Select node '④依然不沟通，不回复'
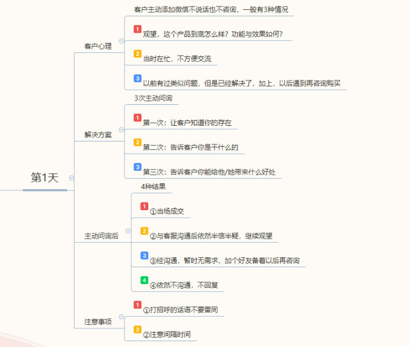This screenshot has height=347, width=410. click(184, 285)
